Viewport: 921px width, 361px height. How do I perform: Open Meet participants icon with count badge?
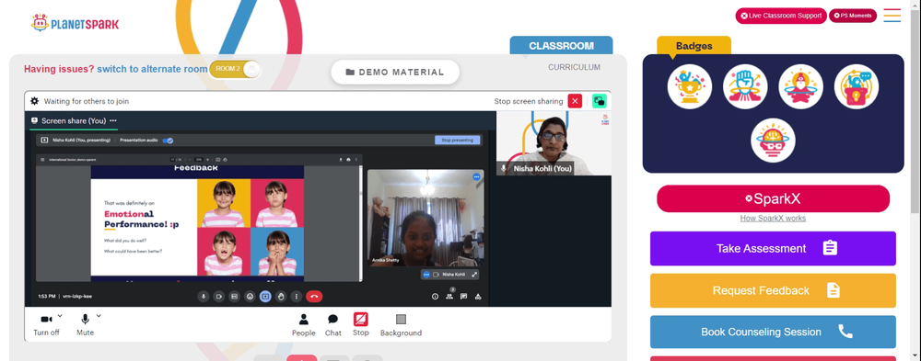click(x=449, y=296)
